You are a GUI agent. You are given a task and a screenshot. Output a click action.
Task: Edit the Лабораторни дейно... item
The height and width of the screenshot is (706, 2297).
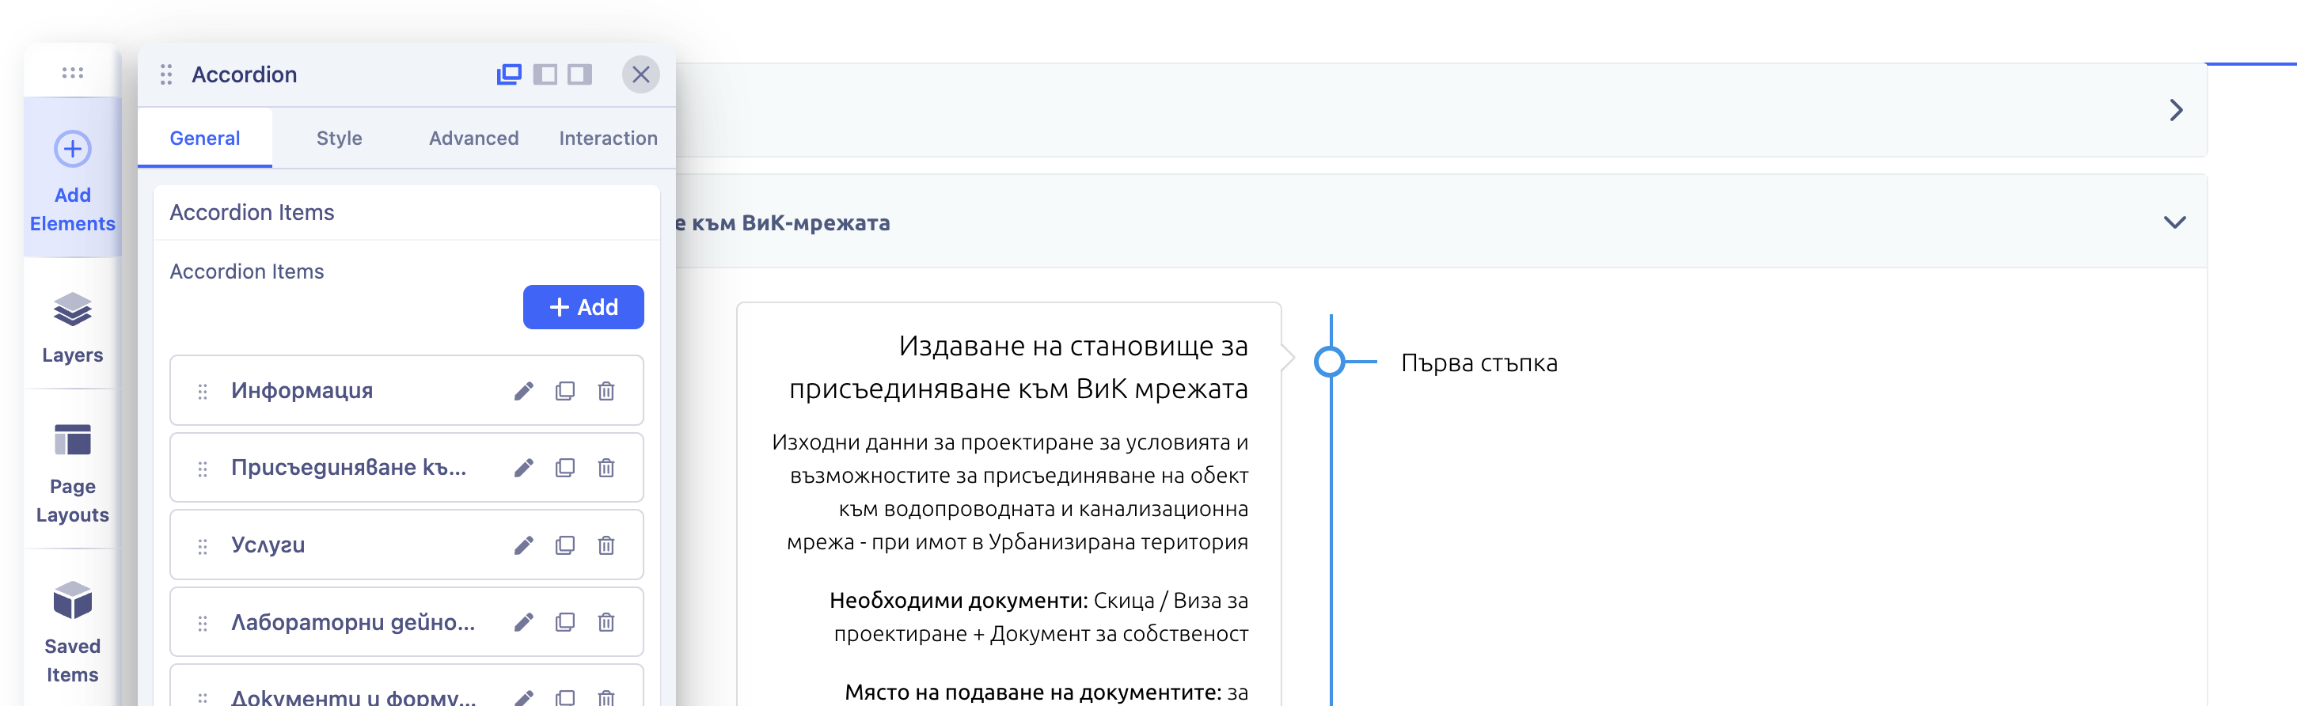(x=523, y=622)
